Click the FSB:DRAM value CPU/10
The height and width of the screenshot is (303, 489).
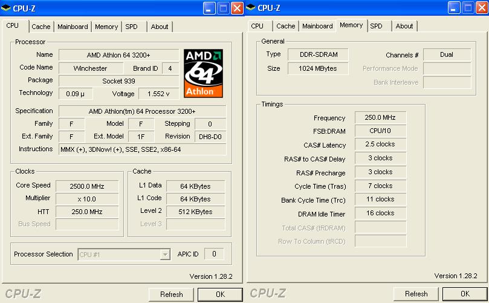click(x=380, y=131)
